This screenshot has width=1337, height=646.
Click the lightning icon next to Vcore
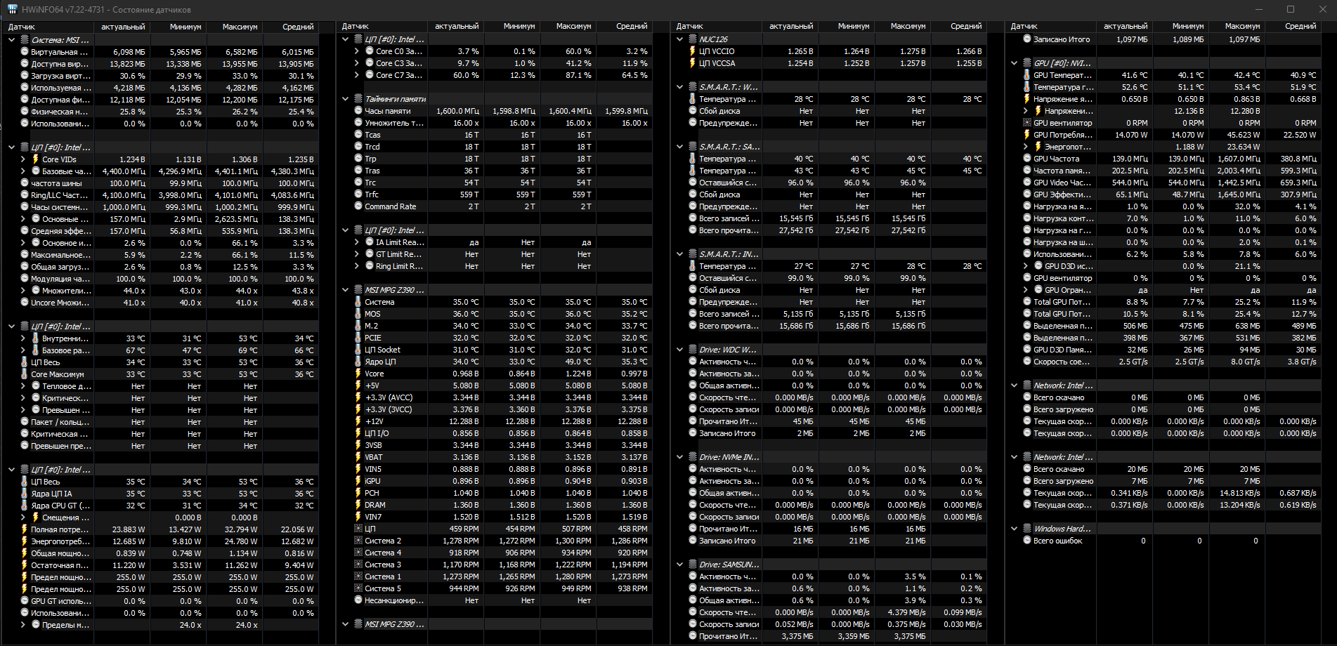tap(358, 374)
